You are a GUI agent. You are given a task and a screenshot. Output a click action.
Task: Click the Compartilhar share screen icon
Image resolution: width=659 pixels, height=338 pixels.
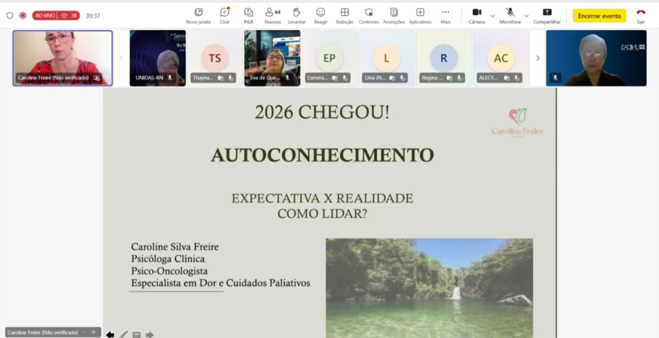pos(547,15)
